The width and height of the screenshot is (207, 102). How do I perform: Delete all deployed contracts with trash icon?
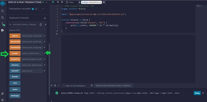[45, 18]
